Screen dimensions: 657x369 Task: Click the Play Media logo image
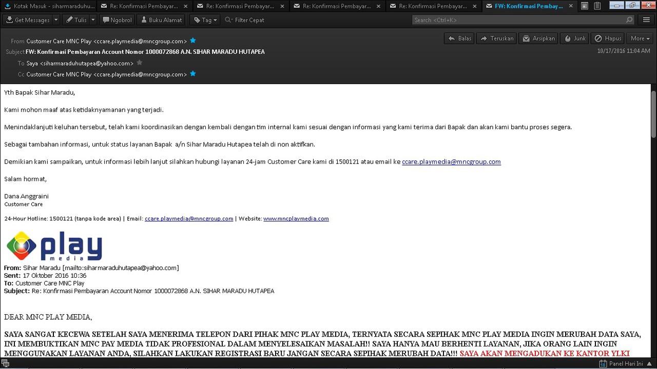point(54,247)
